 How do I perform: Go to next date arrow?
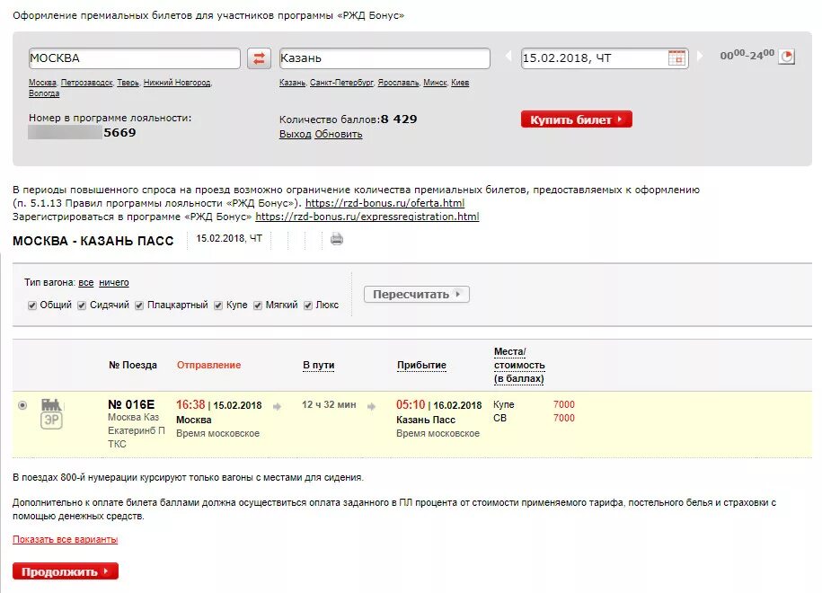pyautogui.click(x=699, y=56)
